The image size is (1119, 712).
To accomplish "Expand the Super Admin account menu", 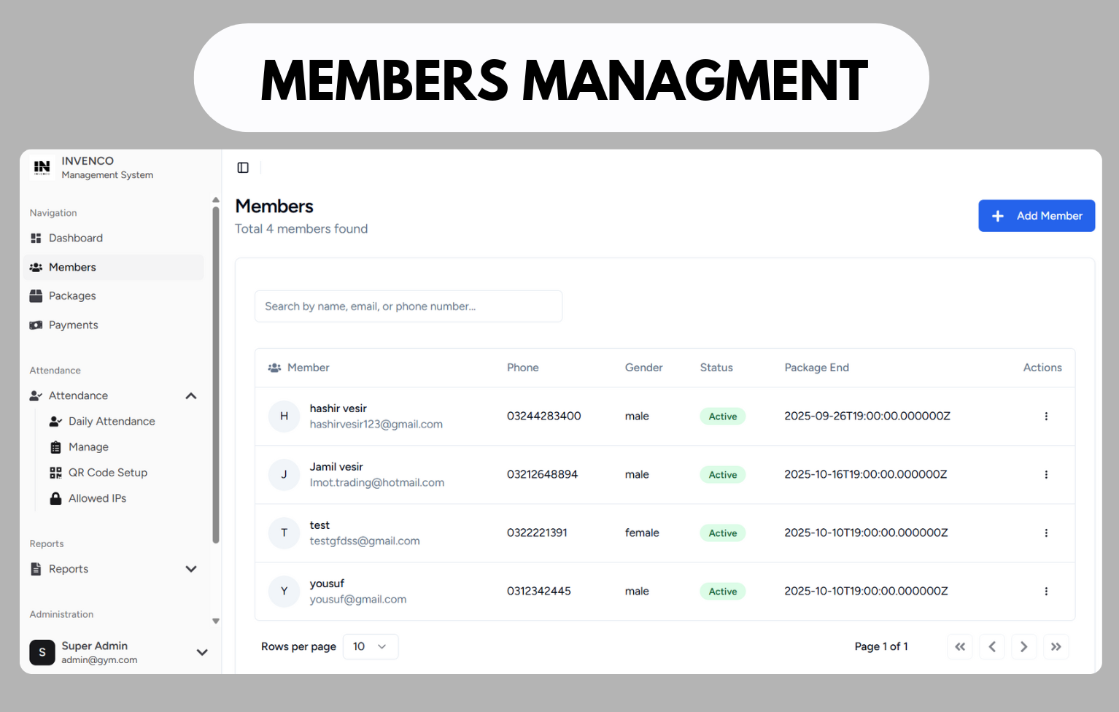I will click(201, 652).
